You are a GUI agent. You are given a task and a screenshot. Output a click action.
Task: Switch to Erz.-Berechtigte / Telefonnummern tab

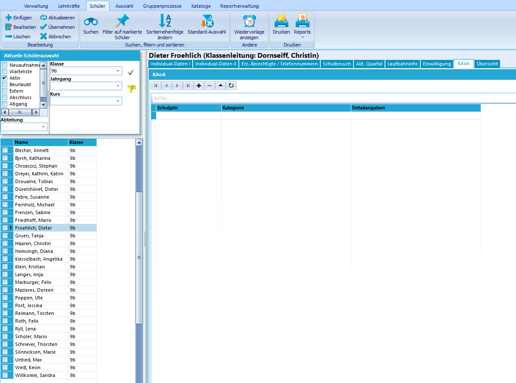[x=279, y=64]
